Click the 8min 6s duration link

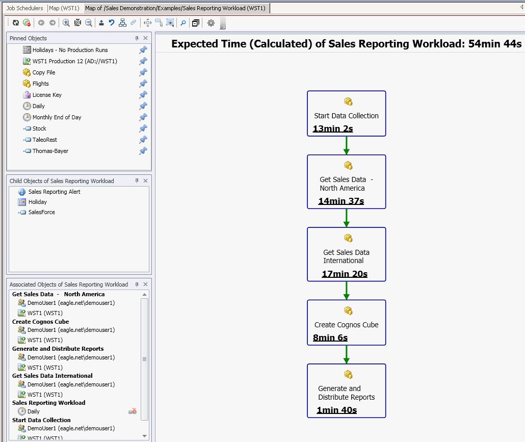pyautogui.click(x=330, y=337)
